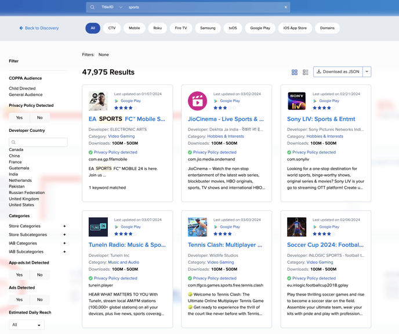The height and width of the screenshot is (334, 399).
Task: Set Privacy Policy Detected to No
Action: [x=39, y=118]
